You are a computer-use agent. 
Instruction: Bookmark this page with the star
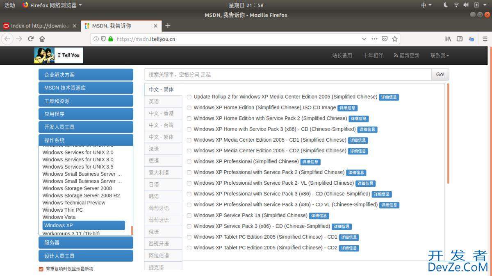394,39
